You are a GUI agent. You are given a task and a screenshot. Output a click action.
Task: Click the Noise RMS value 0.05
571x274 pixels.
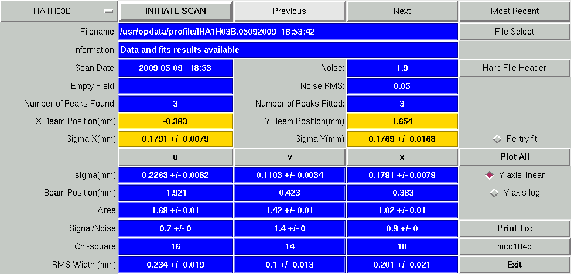point(402,86)
